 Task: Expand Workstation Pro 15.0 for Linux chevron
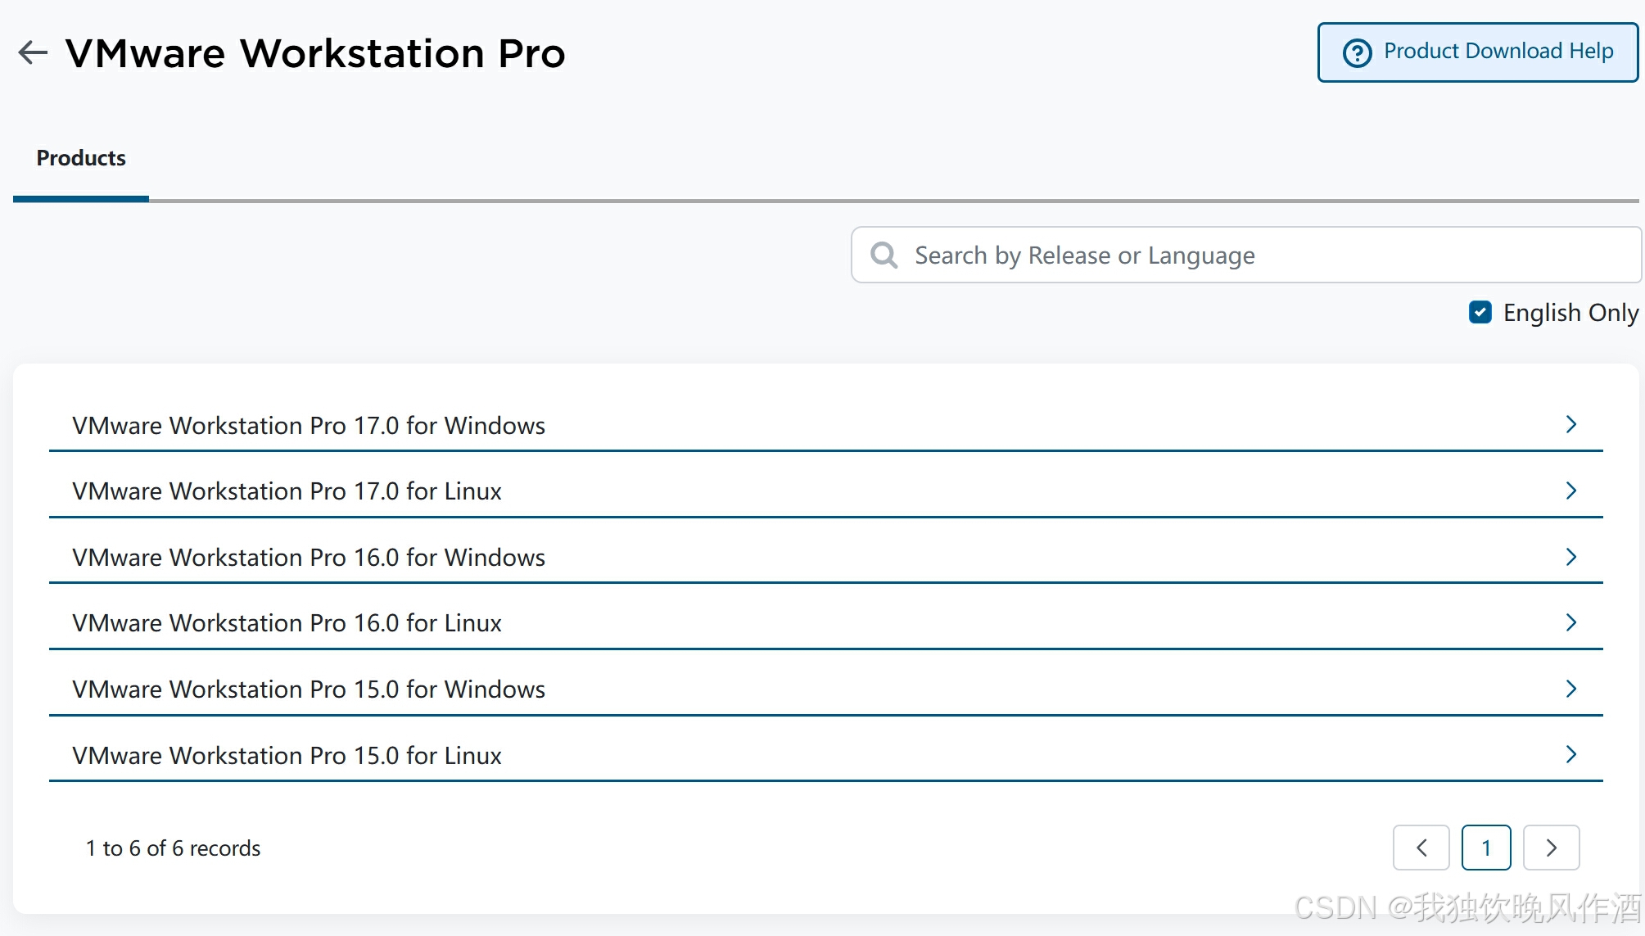1570,754
